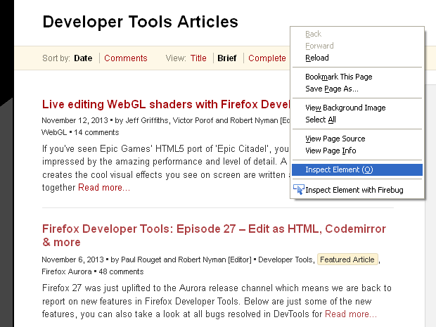This screenshot has width=436, height=327.
Task: Open Live editing WebGL shaders article title
Action: 166,104
